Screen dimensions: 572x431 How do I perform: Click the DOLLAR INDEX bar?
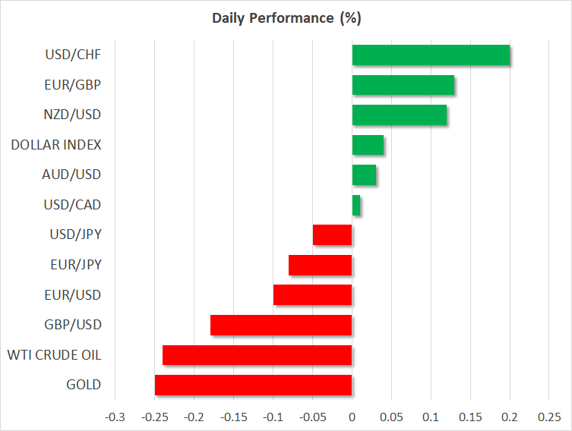click(x=368, y=145)
